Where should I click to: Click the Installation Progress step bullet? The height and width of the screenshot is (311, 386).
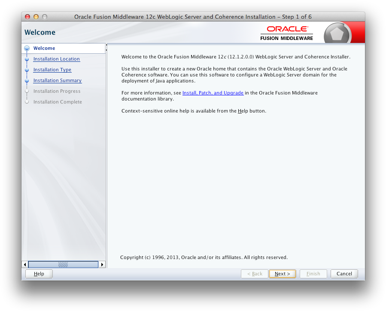point(27,91)
